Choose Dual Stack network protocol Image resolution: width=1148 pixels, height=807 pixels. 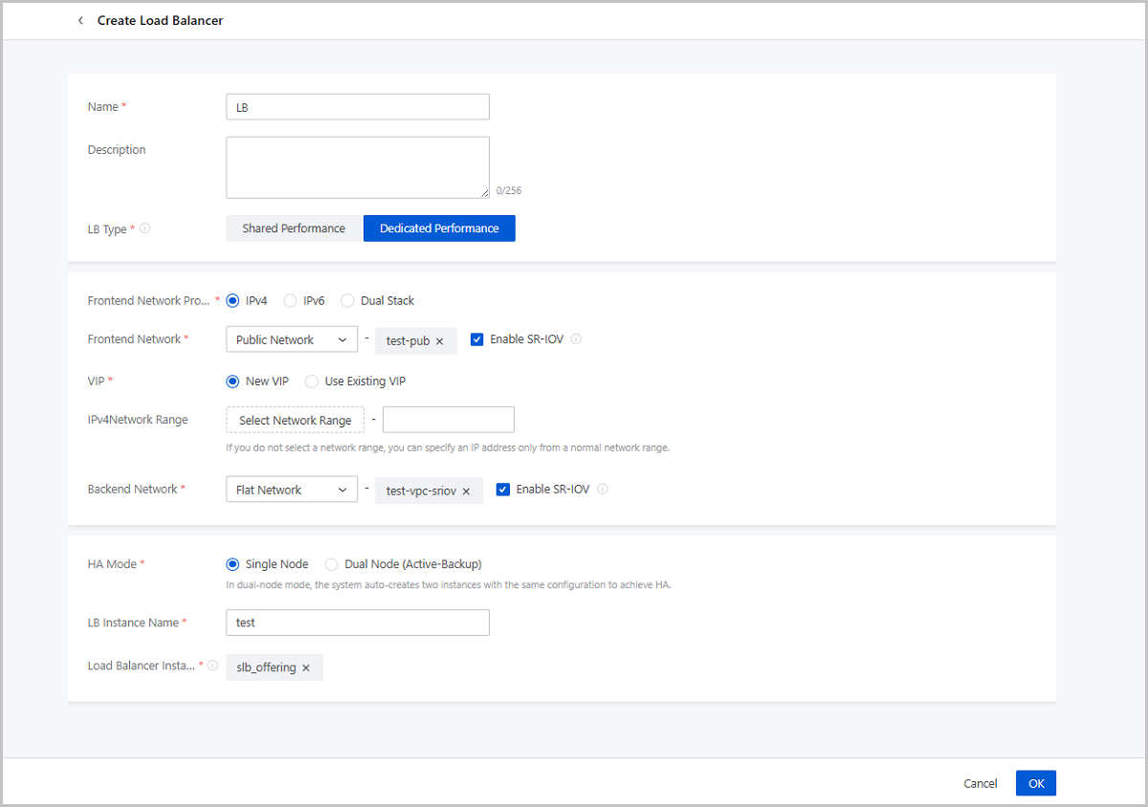(x=348, y=300)
